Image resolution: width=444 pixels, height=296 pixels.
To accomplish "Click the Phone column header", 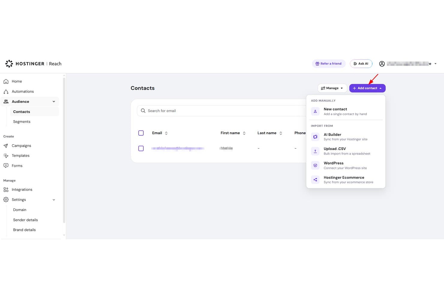I will tap(300, 133).
